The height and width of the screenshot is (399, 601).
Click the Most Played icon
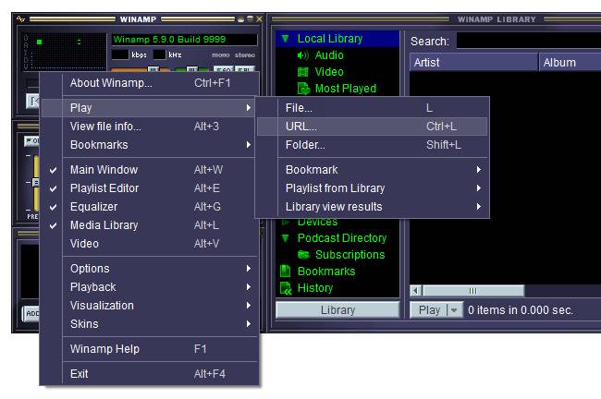coord(303,89)
